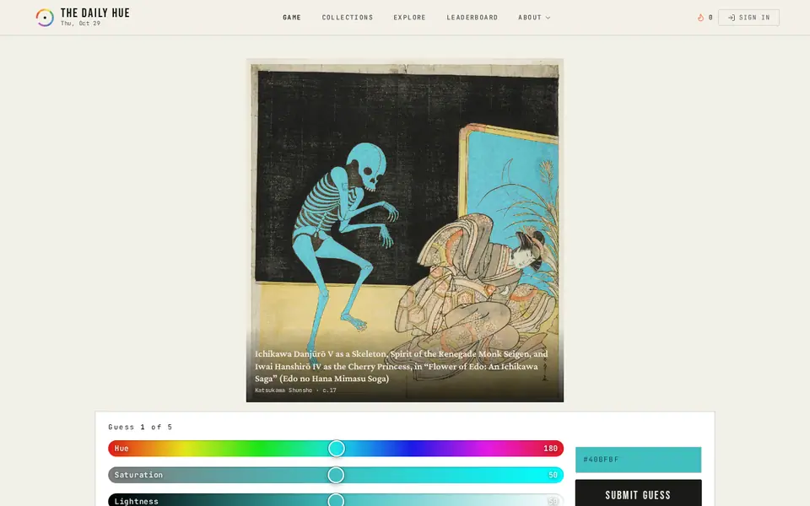Image resolution: width=810 pixels, height=506 pixels.
Task: Click the Hue slider handle
Action: pos(337,448)
